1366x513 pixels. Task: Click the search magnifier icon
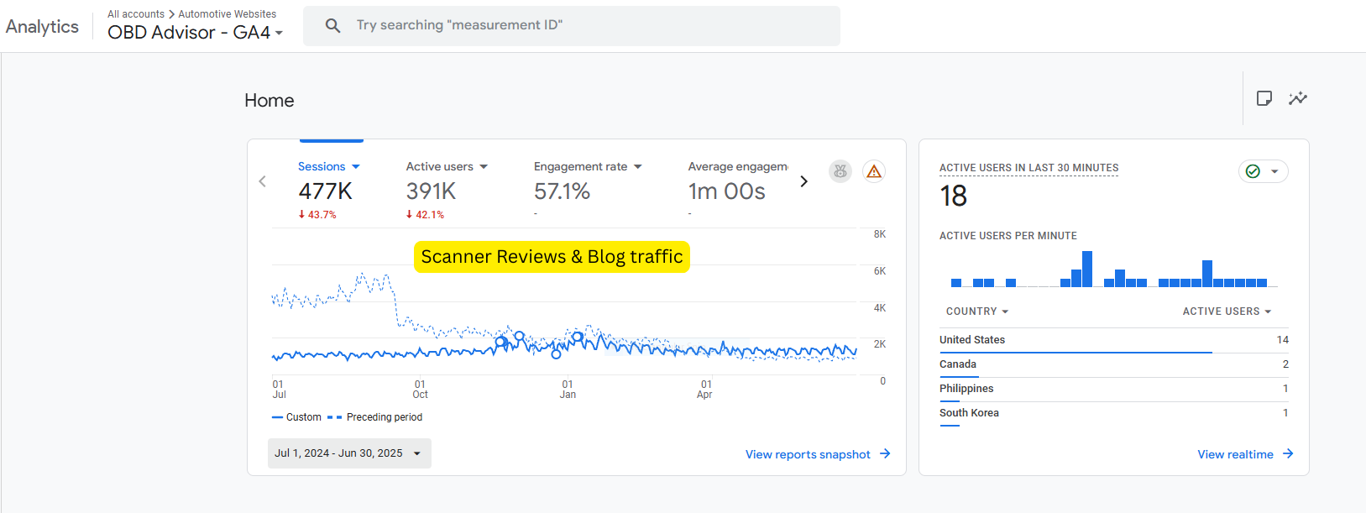click(332, 26)
